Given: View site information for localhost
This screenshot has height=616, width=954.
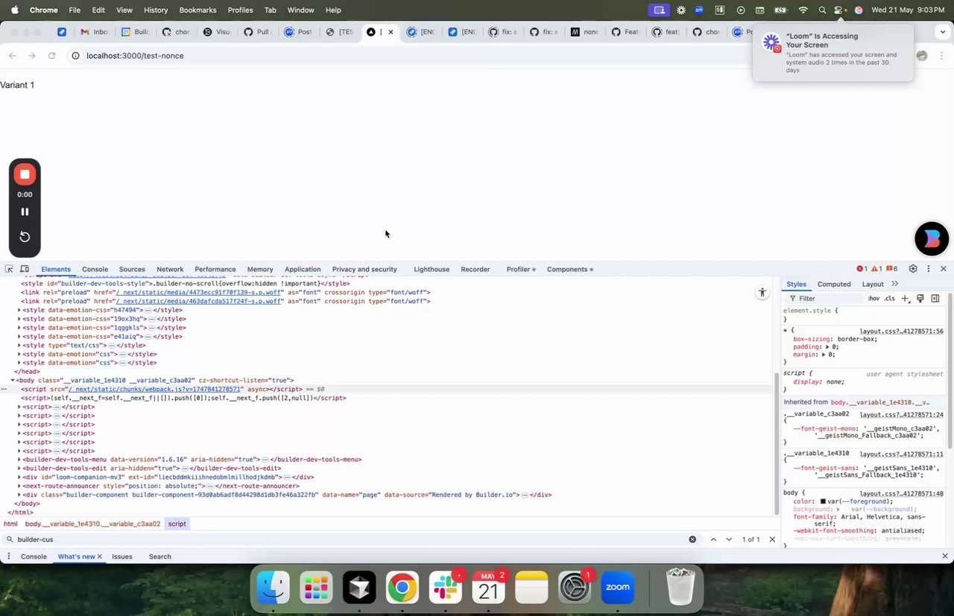Looking at the screenshot, I should (75, 56).
